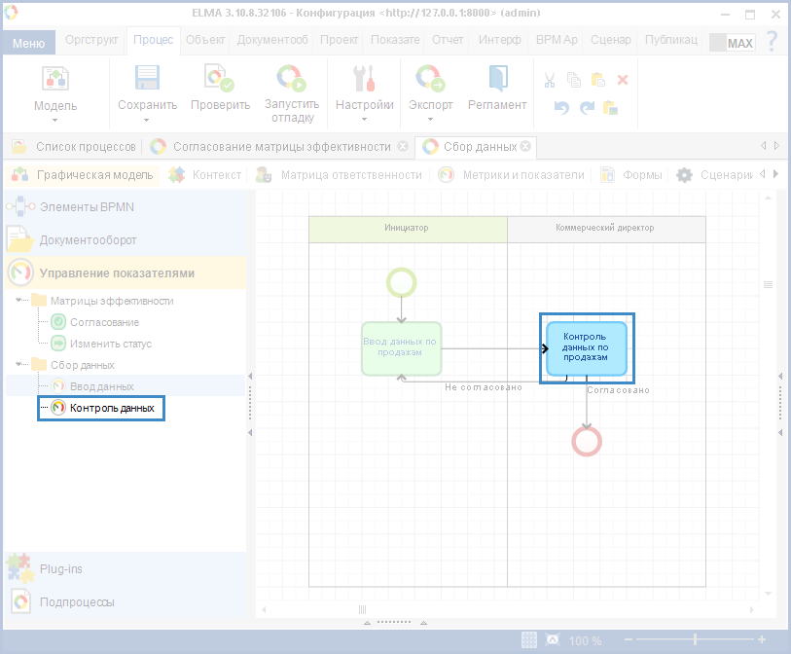
Task: Click the scissors Cut icon
Action: [550, 80]
